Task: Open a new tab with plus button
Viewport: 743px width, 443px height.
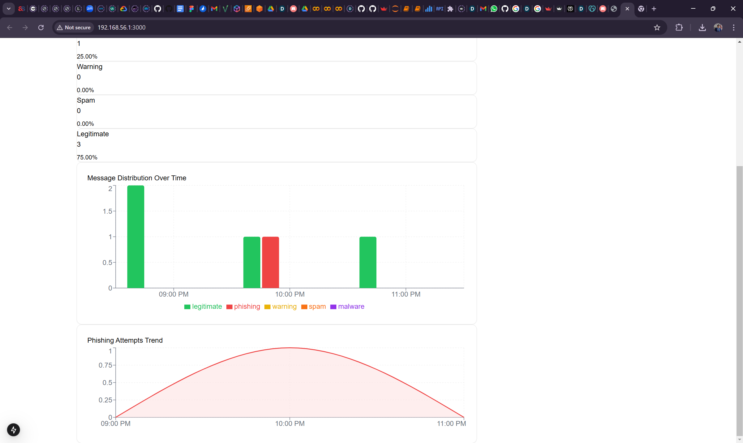Action: [654, 9]
